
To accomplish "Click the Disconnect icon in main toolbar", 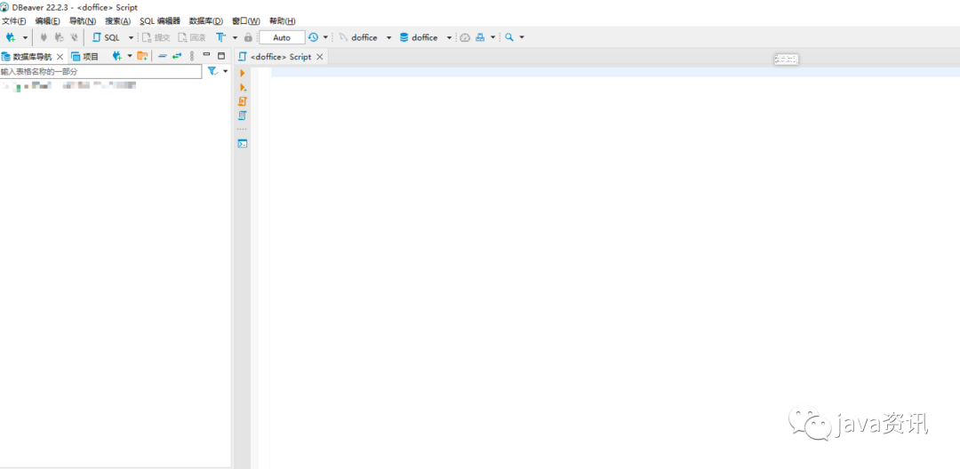I will (x=74, y=37).
